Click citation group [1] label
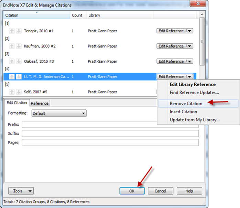This screenshot has height=208, width=240. 7,23
